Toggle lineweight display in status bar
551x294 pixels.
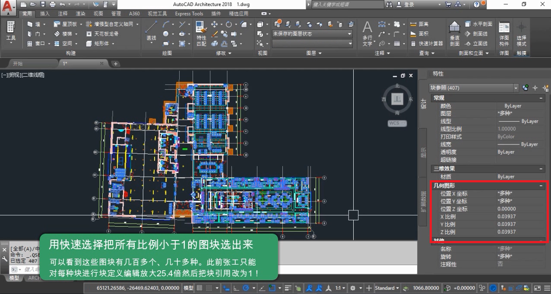click(287, 288)
